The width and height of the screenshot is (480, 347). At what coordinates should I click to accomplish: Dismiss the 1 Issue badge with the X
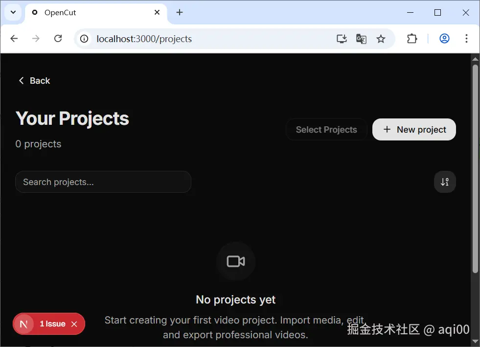[x=74, y=324]
